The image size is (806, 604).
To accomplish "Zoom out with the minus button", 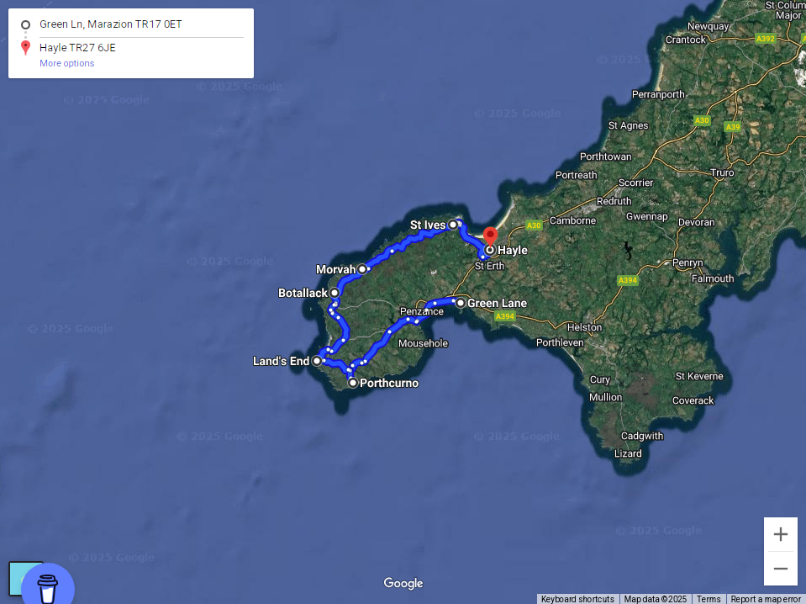I will pos(780,569).
